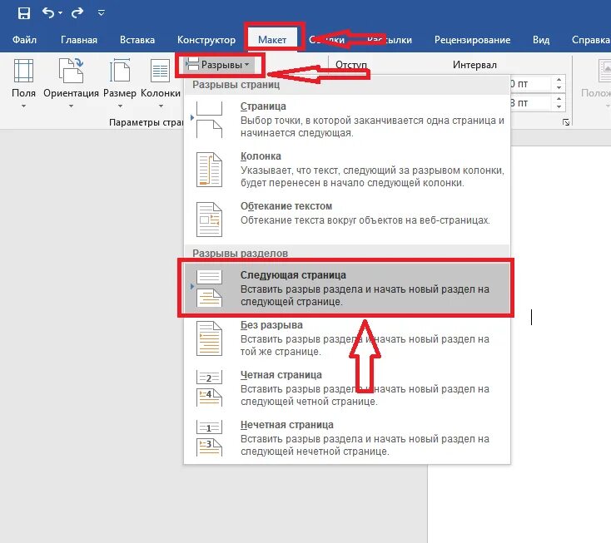This screenshot has height=543, width=611.
Task: Click the continuous section break icon
Action: (209, 338)
